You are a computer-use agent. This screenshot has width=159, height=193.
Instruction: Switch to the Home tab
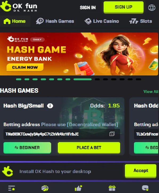coord(15,21)
